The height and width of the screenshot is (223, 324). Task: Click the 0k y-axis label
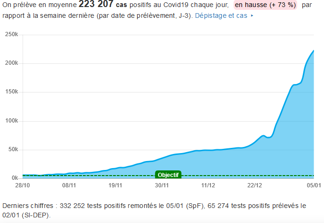pos(14,178)
